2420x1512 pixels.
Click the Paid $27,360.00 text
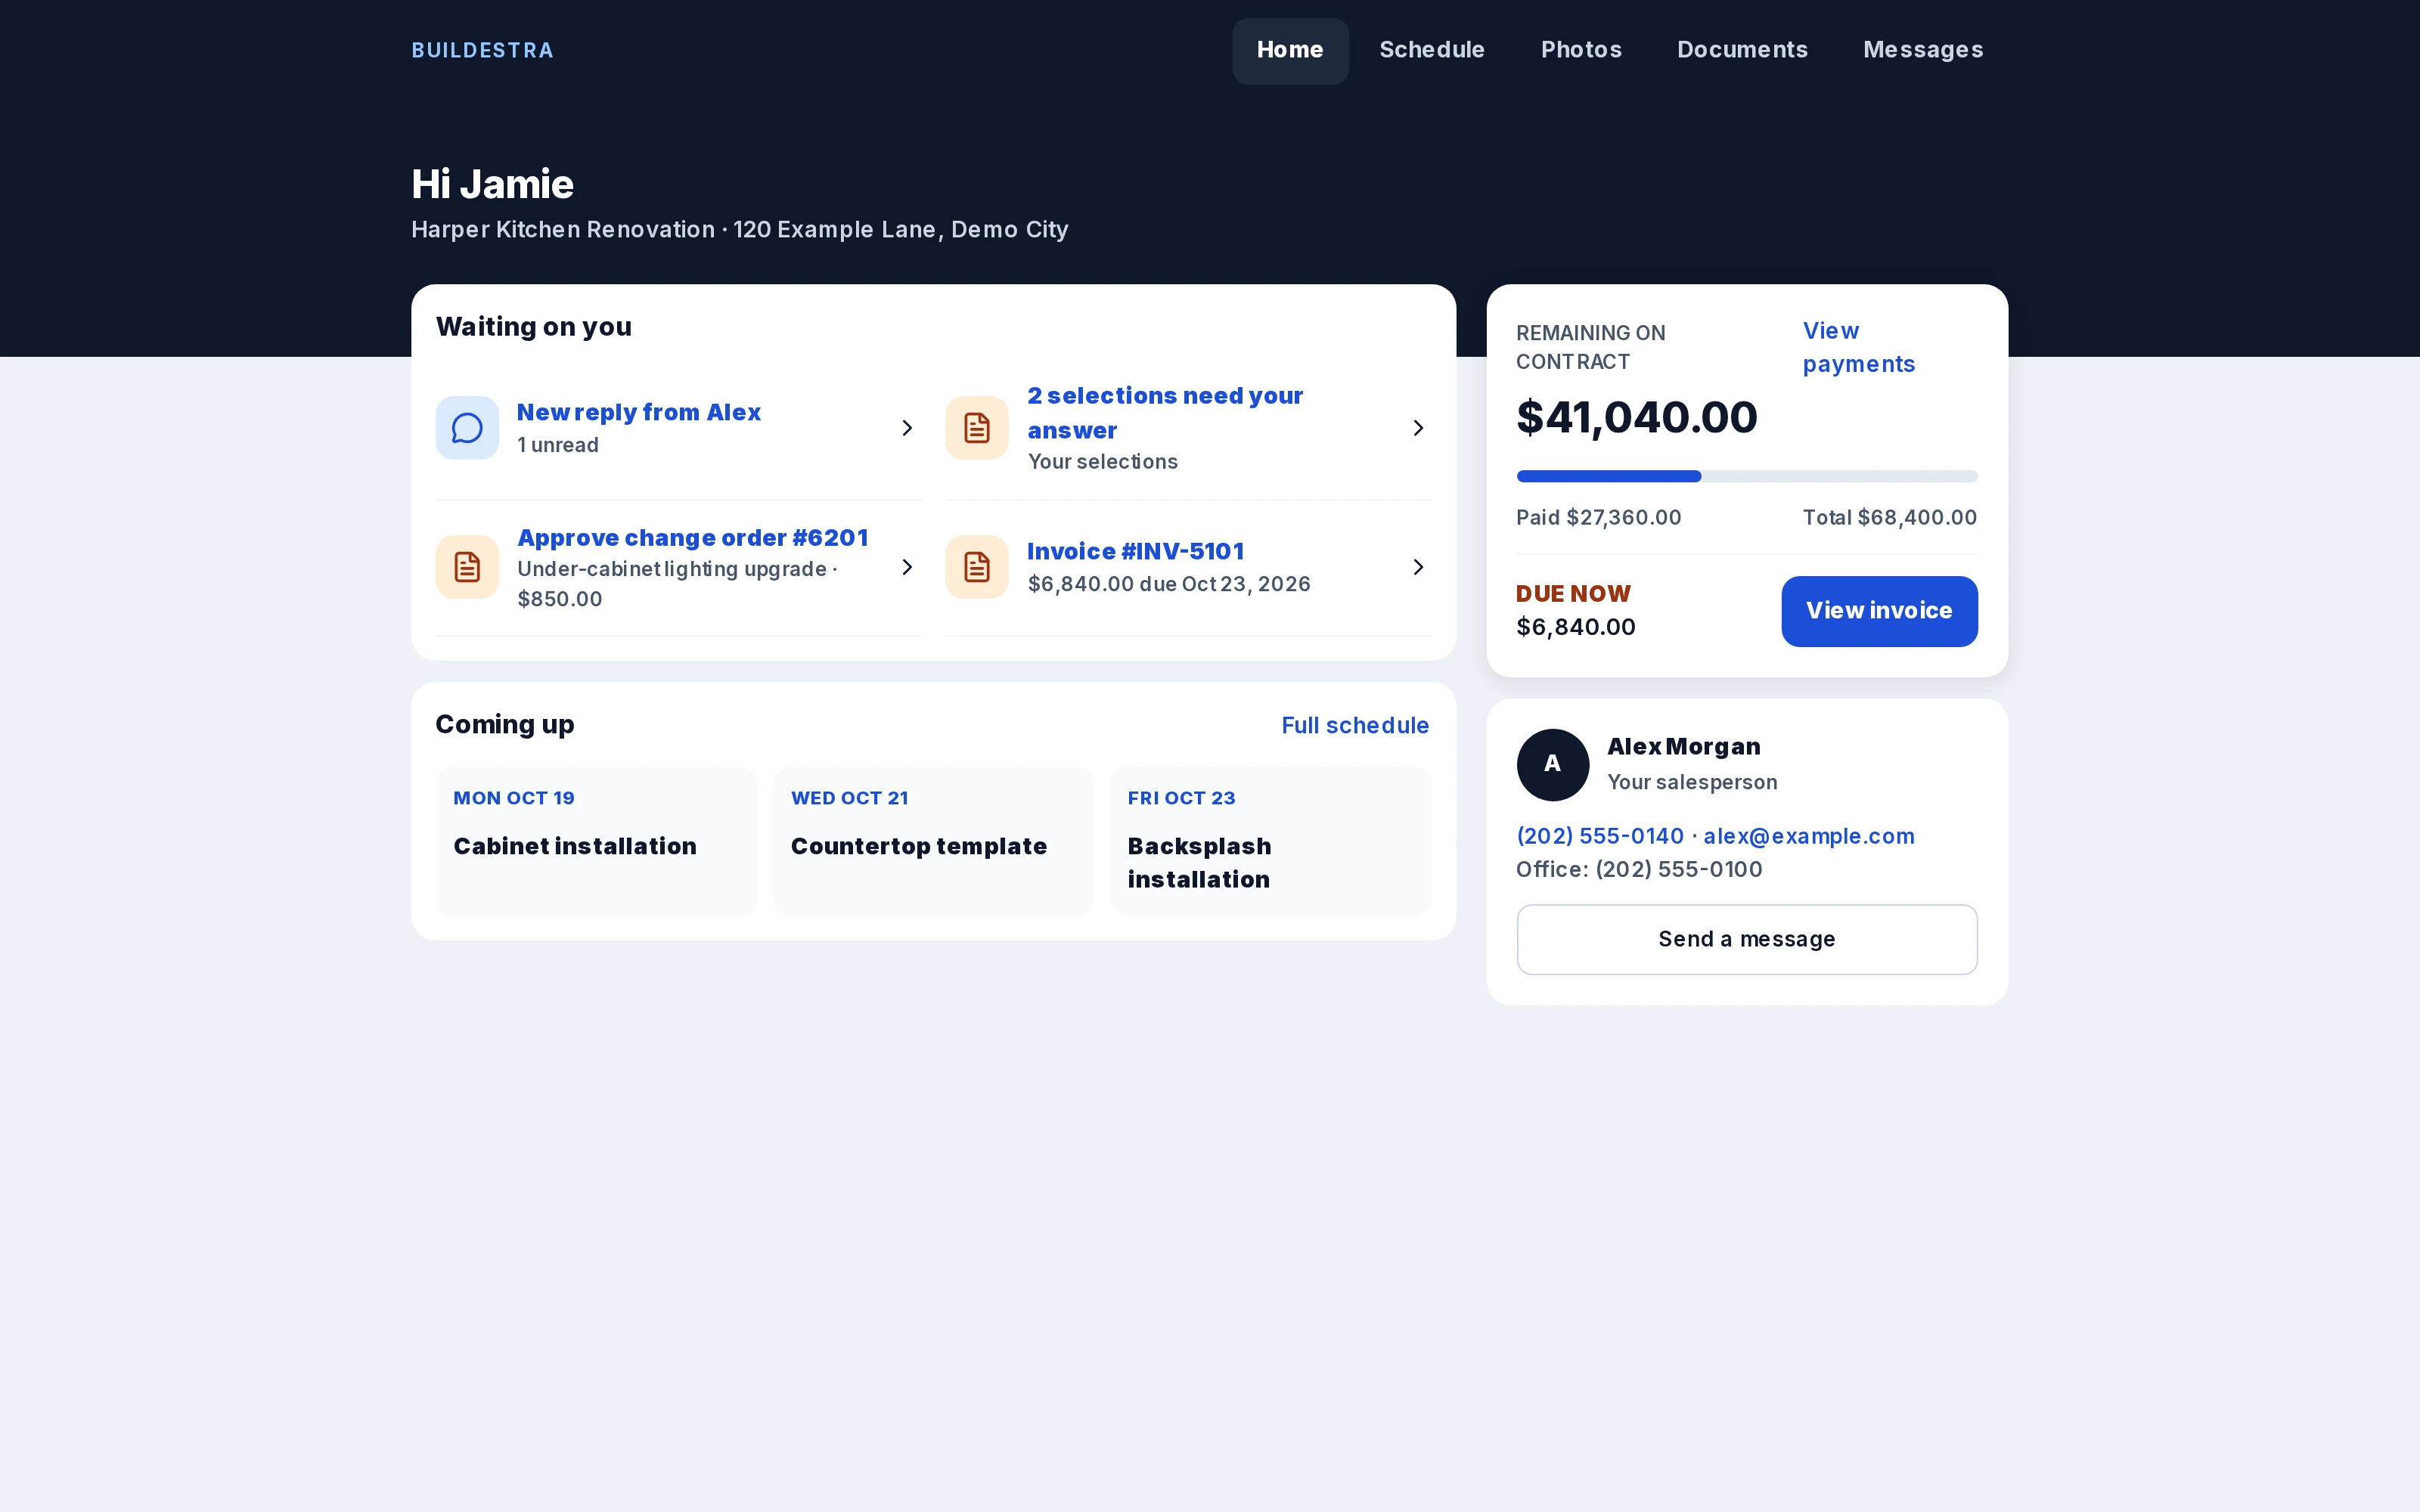(1598, 518)
